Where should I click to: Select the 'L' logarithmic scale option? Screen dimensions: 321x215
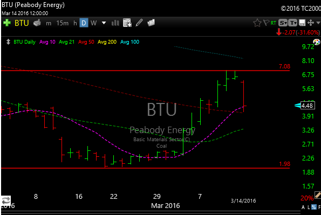coord(309,207)
